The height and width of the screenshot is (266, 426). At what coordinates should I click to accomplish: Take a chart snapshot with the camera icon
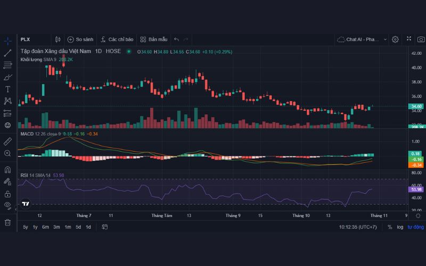click(x=421, y=39)
